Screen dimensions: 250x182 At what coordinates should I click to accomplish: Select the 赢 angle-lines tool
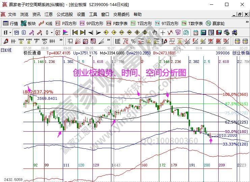click(218, 41)
